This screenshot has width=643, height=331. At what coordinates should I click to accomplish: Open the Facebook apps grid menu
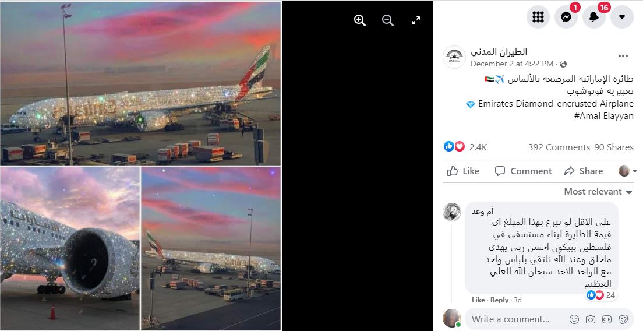tap(538, 17)
